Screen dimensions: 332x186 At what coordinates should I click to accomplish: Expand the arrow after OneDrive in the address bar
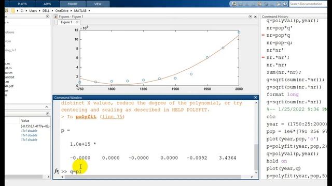[71, 10]
